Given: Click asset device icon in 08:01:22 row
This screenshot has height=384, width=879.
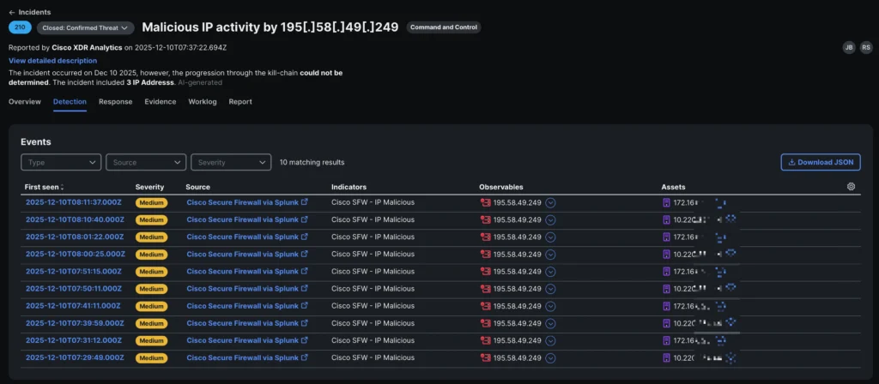Looking at the screenshot, I should click(x=666, y=237).
